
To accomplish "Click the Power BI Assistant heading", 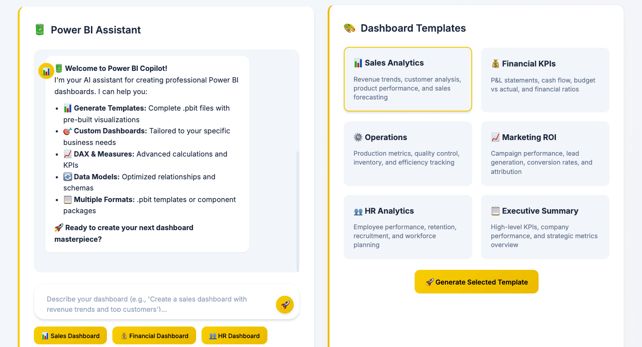I will [96, 30].
